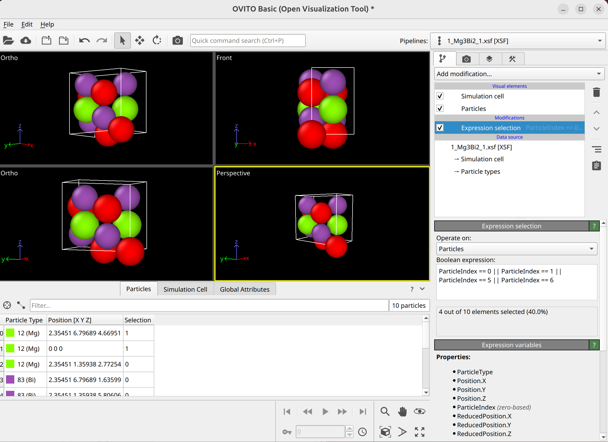Toggle Particles visual element checkbox
The width and height of the screenshot is (608, 442).
[x=440, y=109]
